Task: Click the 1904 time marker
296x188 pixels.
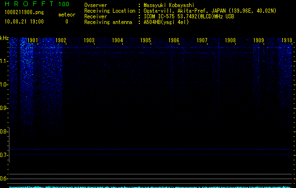Action: click(117, 40)
